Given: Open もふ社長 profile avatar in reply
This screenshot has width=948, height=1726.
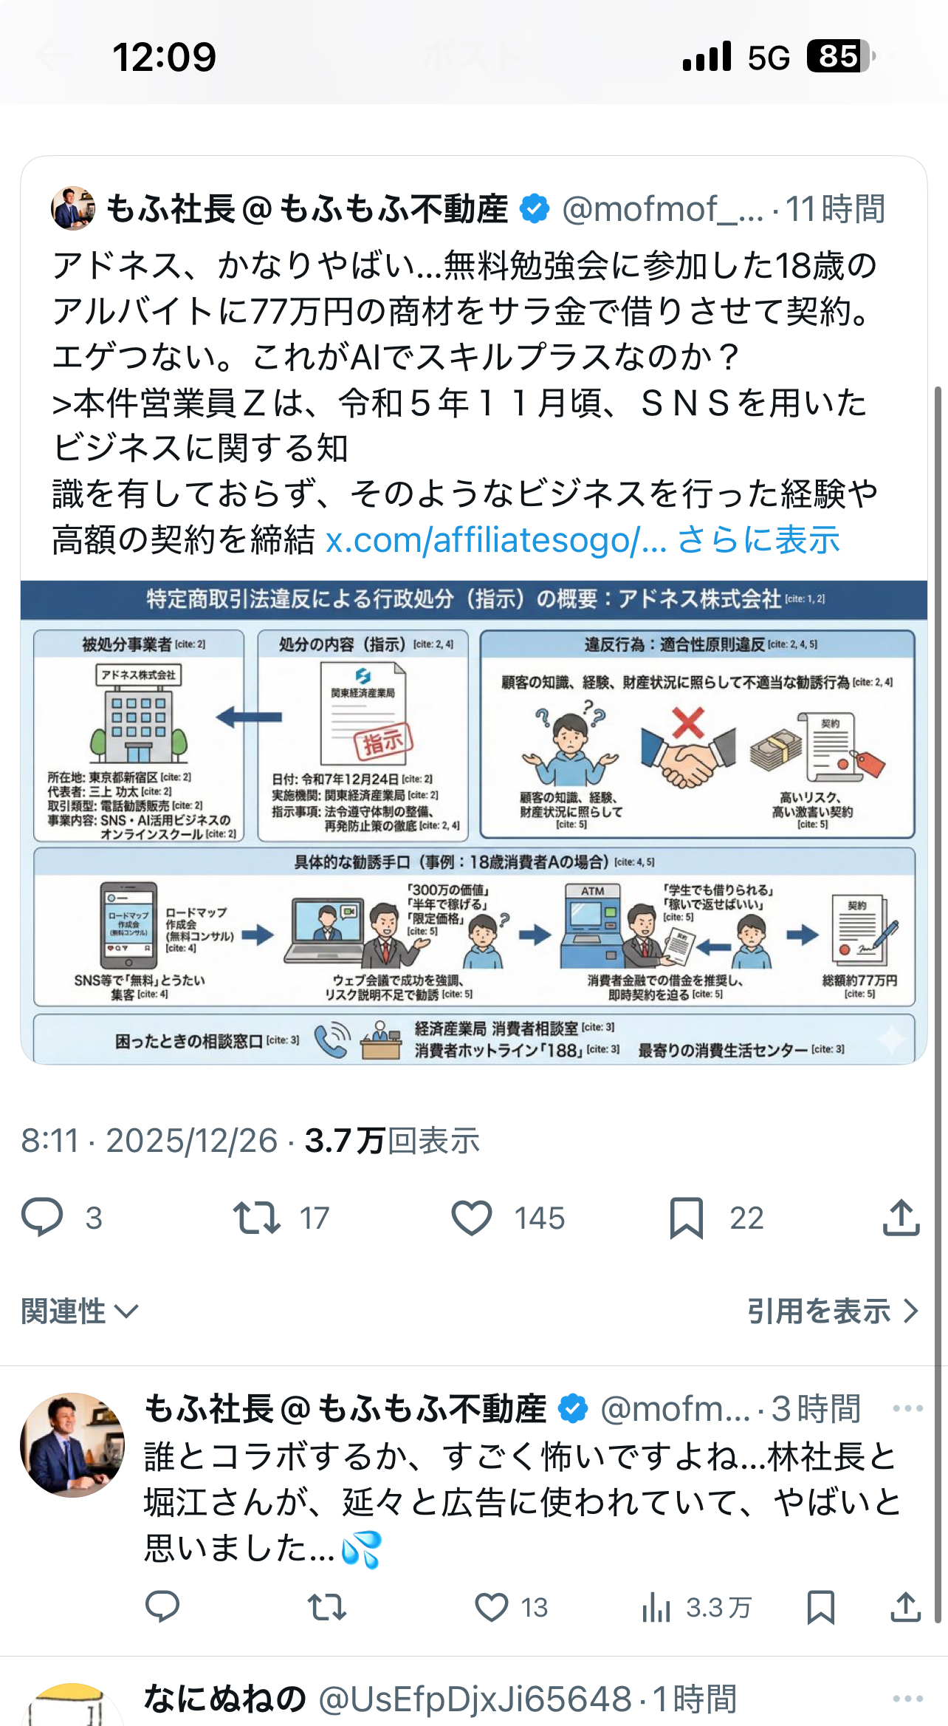Looking at the screenshot, I should pos(72,1445).
